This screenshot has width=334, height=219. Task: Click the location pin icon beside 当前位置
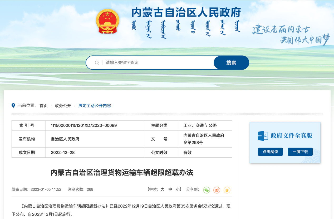pyautogui.click(x=13, y=106)
